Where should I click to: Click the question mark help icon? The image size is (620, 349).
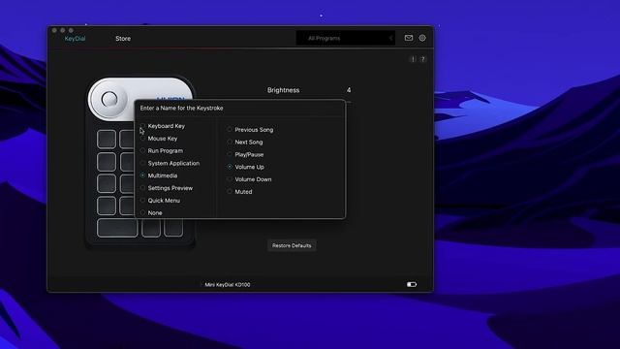(422, 59)
